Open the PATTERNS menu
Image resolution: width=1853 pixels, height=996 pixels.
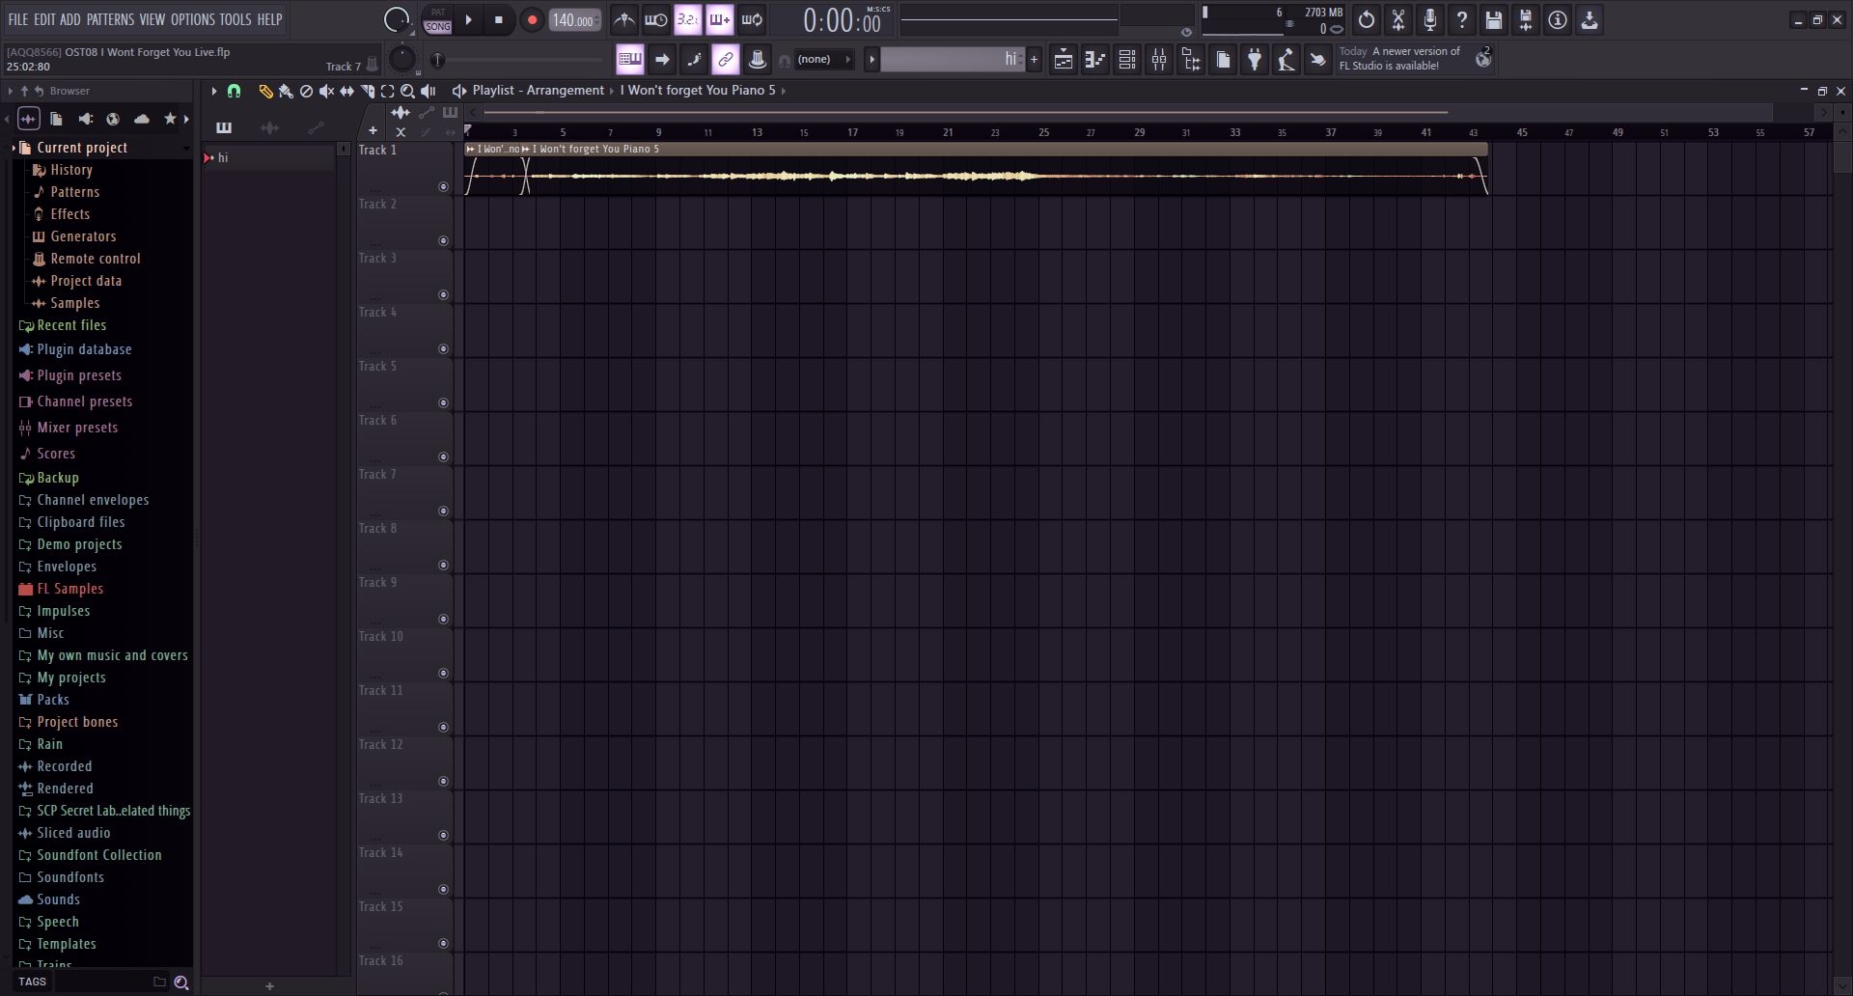[x=111, y=19]
